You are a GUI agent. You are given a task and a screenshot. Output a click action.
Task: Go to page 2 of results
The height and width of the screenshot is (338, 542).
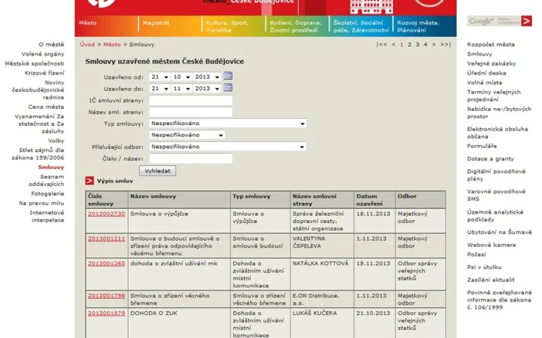pyautogui.click(x=410, y=45)
